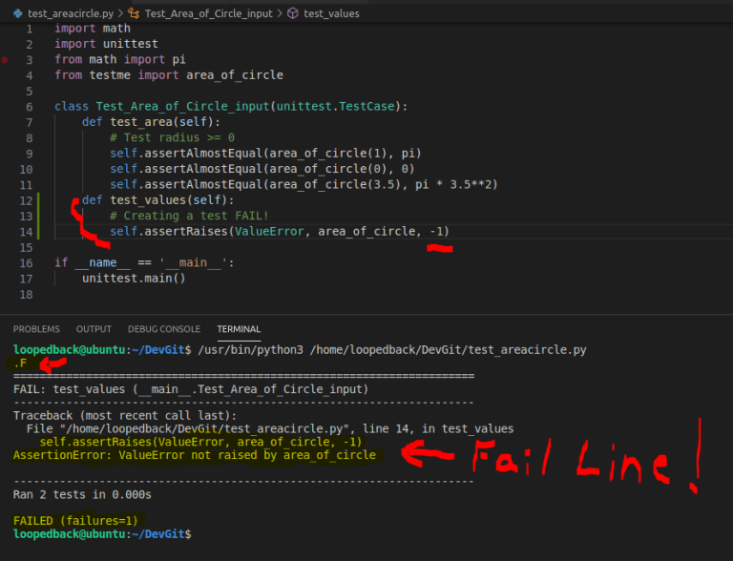Viewport: 733px width, 561px height.
Task: Click the '.F' test result in terminal
Action: click(20, 364)
